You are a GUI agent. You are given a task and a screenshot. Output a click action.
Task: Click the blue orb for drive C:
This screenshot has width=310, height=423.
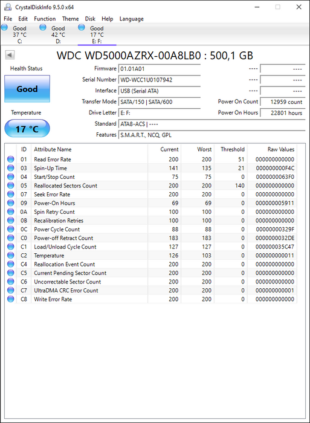5,27
